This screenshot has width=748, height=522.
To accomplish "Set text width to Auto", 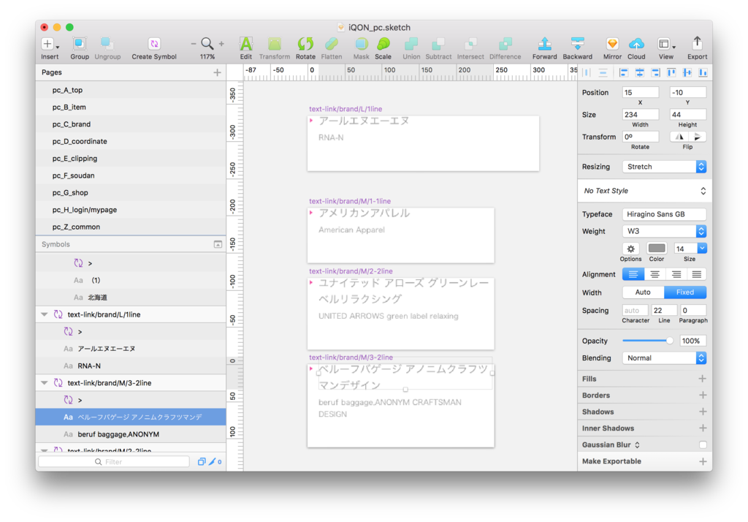I will (x=643, y=292).
